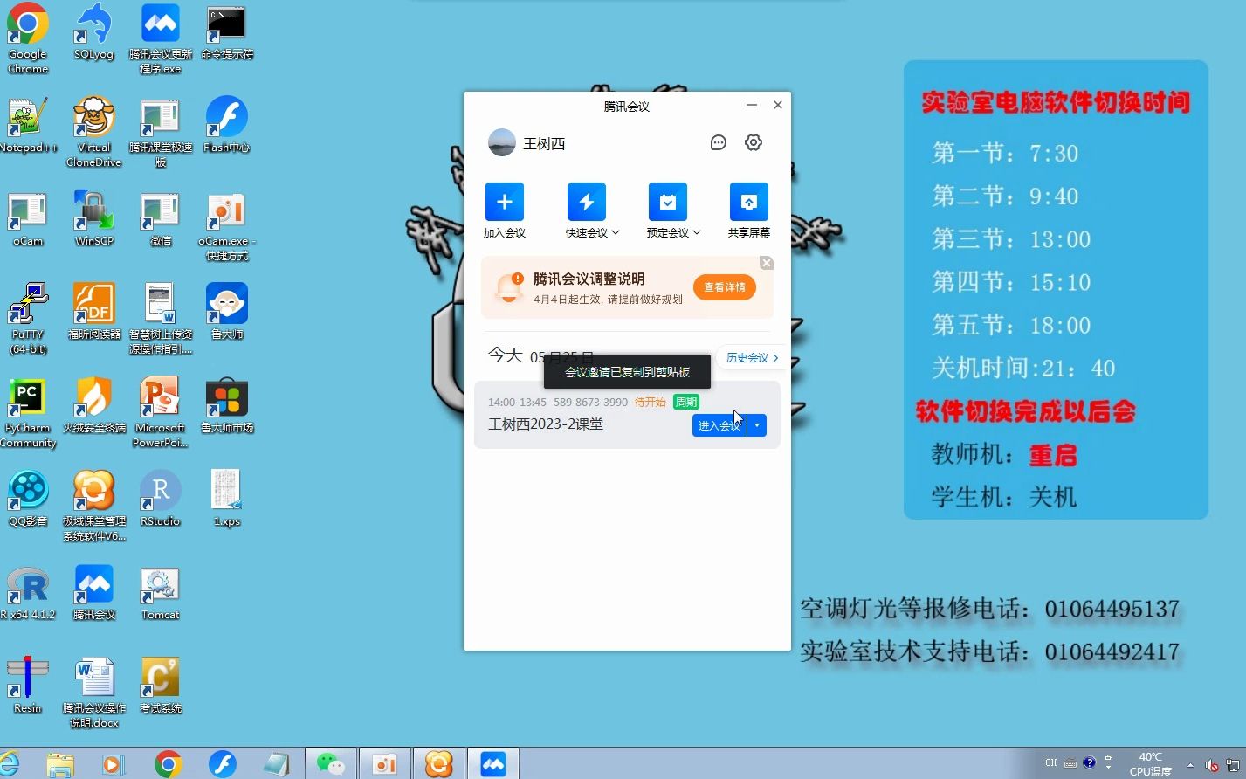Dismiss the 腾讯会议调整说明 banner
Image resolution: width=1246 pixels, height=779 pixels.
click(x=767, y=263)
